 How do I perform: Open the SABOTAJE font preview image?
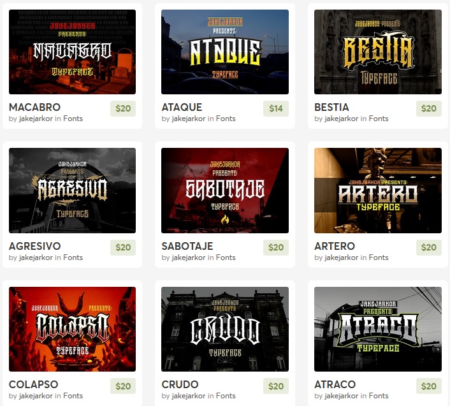click(225, 191)
